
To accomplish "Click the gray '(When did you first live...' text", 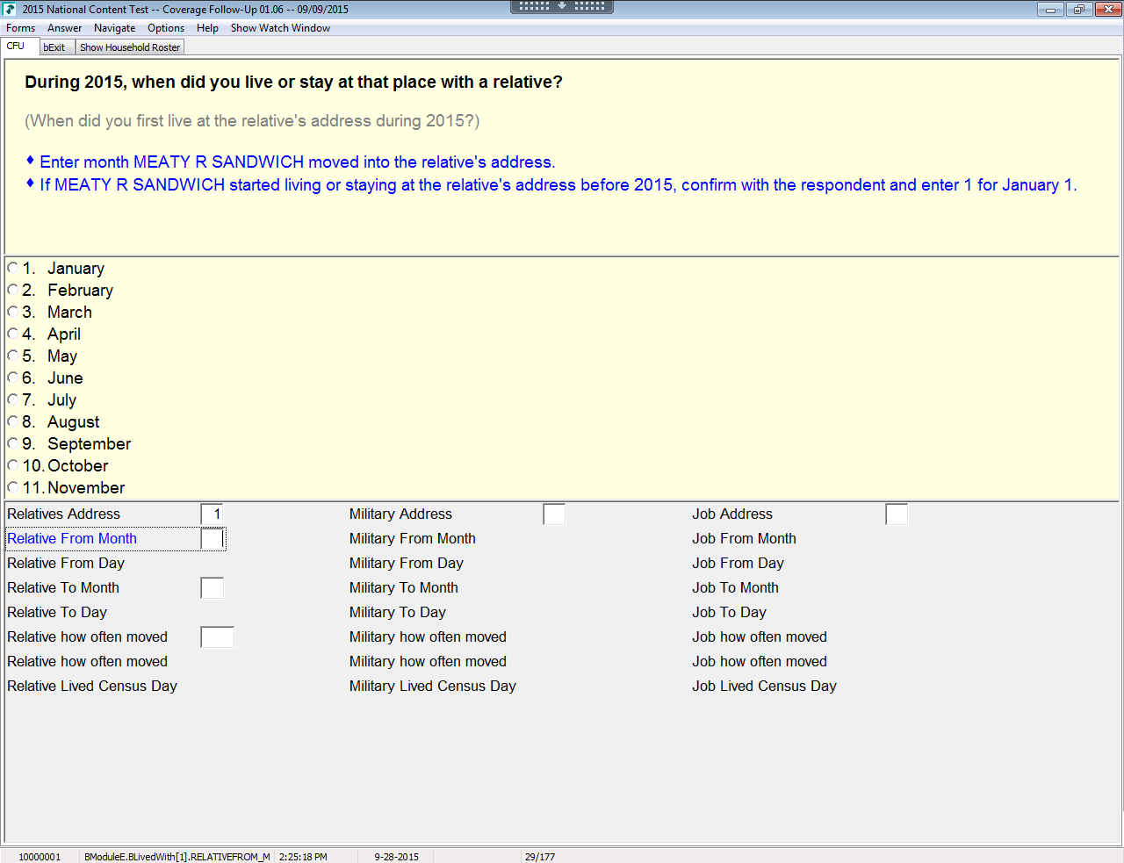I will [252, 121].
